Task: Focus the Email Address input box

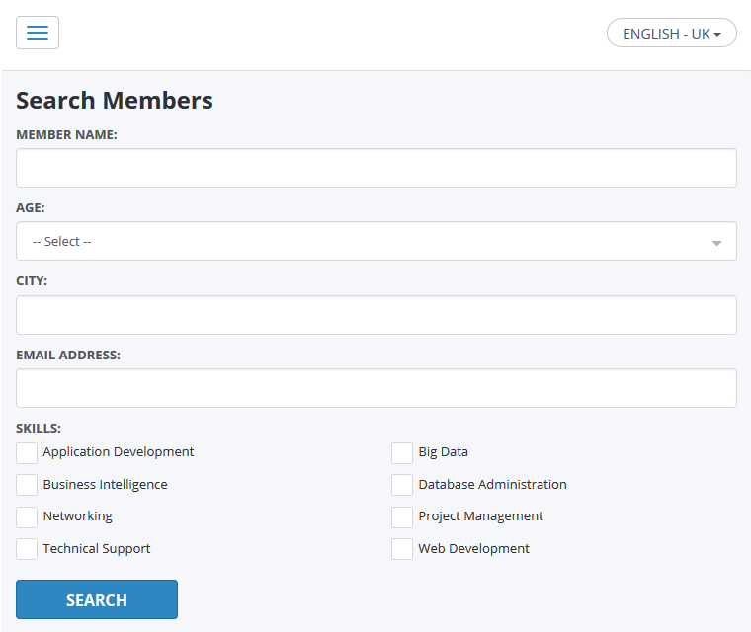Action: pos(375,388)
